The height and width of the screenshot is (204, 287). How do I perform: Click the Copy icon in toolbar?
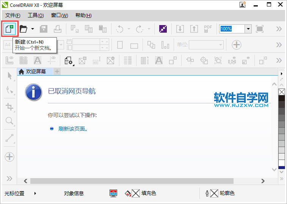tap(89, 29)
